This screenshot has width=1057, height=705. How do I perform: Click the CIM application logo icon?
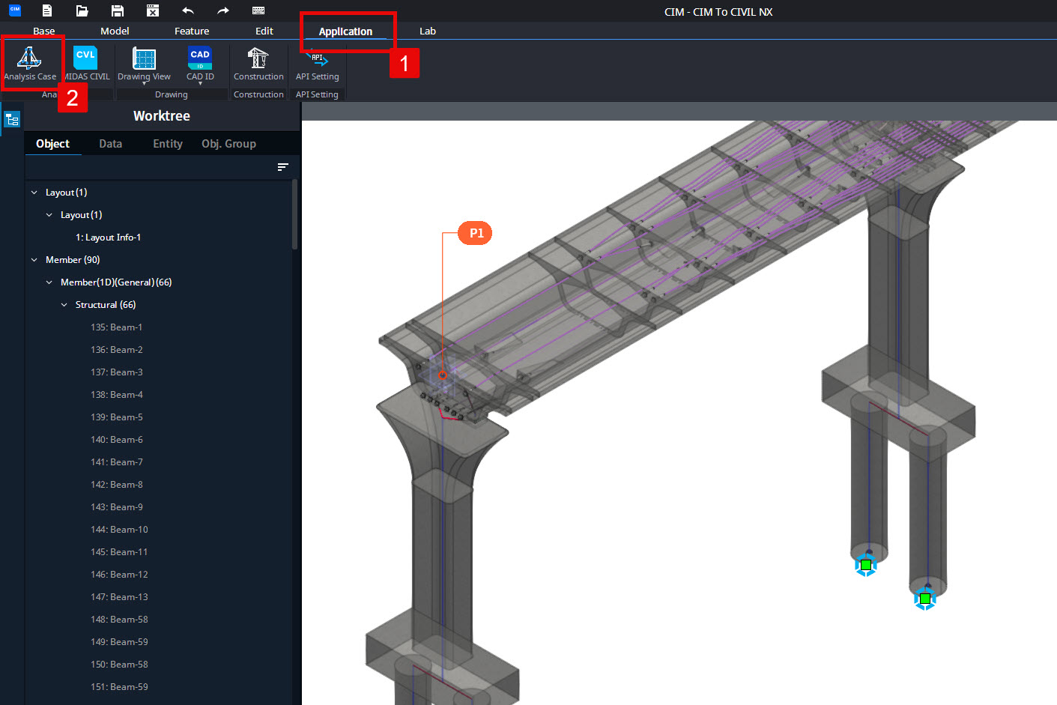(14, 10)
